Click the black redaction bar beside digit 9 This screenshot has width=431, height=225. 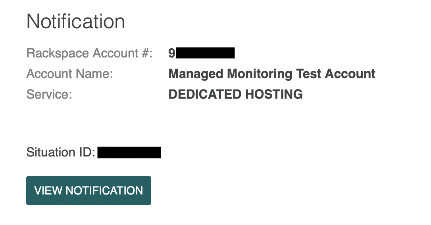tap(205, 53)
